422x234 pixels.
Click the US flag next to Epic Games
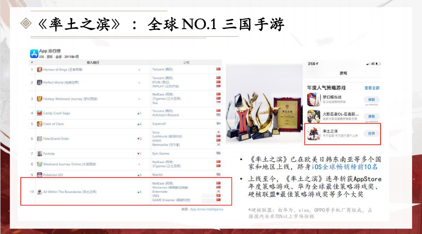(x=218, y=153)
